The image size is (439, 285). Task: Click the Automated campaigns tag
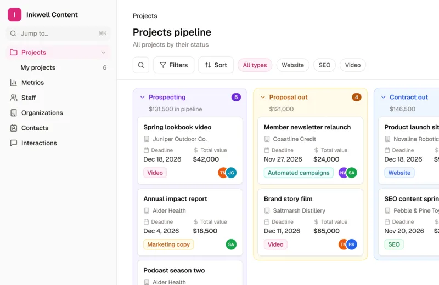[x=299, y=173]
